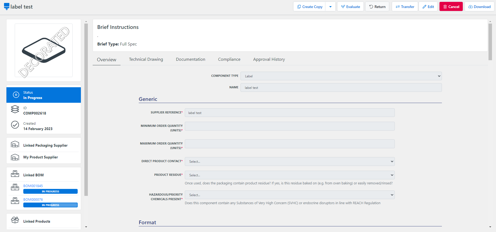The height and width of the screenshot is (232, 496).
Task: Click the Brief Instructions heading
Action: 118,27
